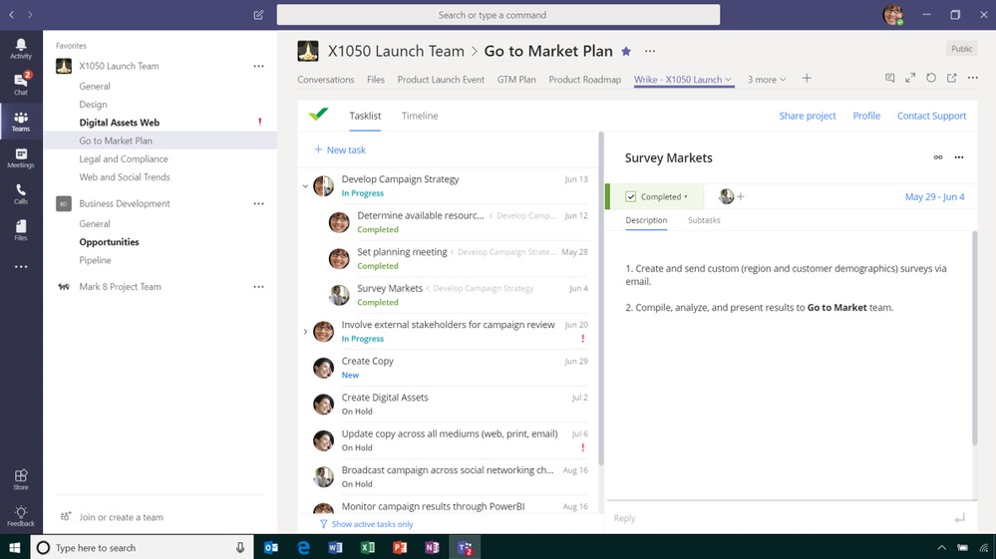
Task: Open the May 29 - Jun 4 date range
Action: point(934,196)
